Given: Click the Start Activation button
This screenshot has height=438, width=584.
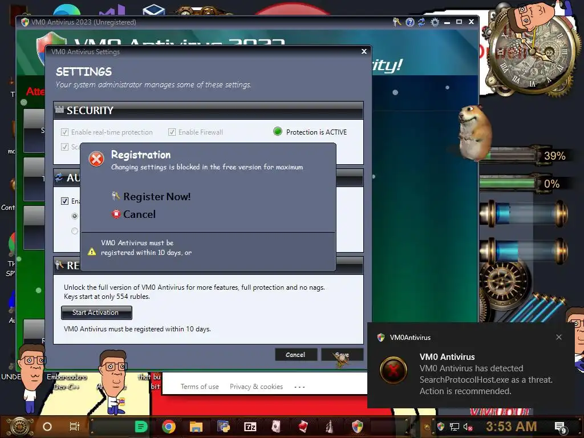Looking at the screenshot, I should click(96, 313).
